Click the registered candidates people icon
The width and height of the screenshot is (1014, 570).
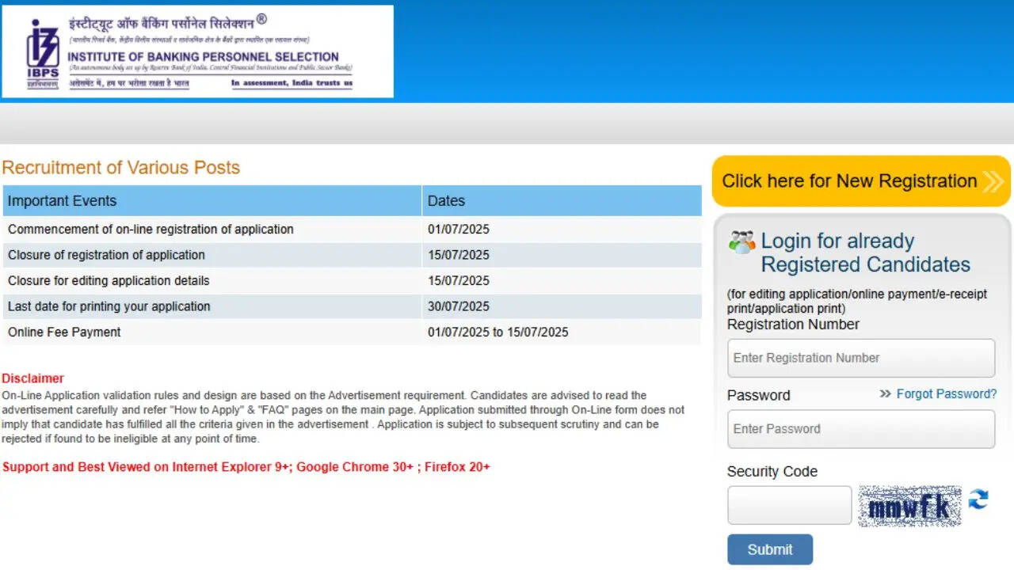741,242
